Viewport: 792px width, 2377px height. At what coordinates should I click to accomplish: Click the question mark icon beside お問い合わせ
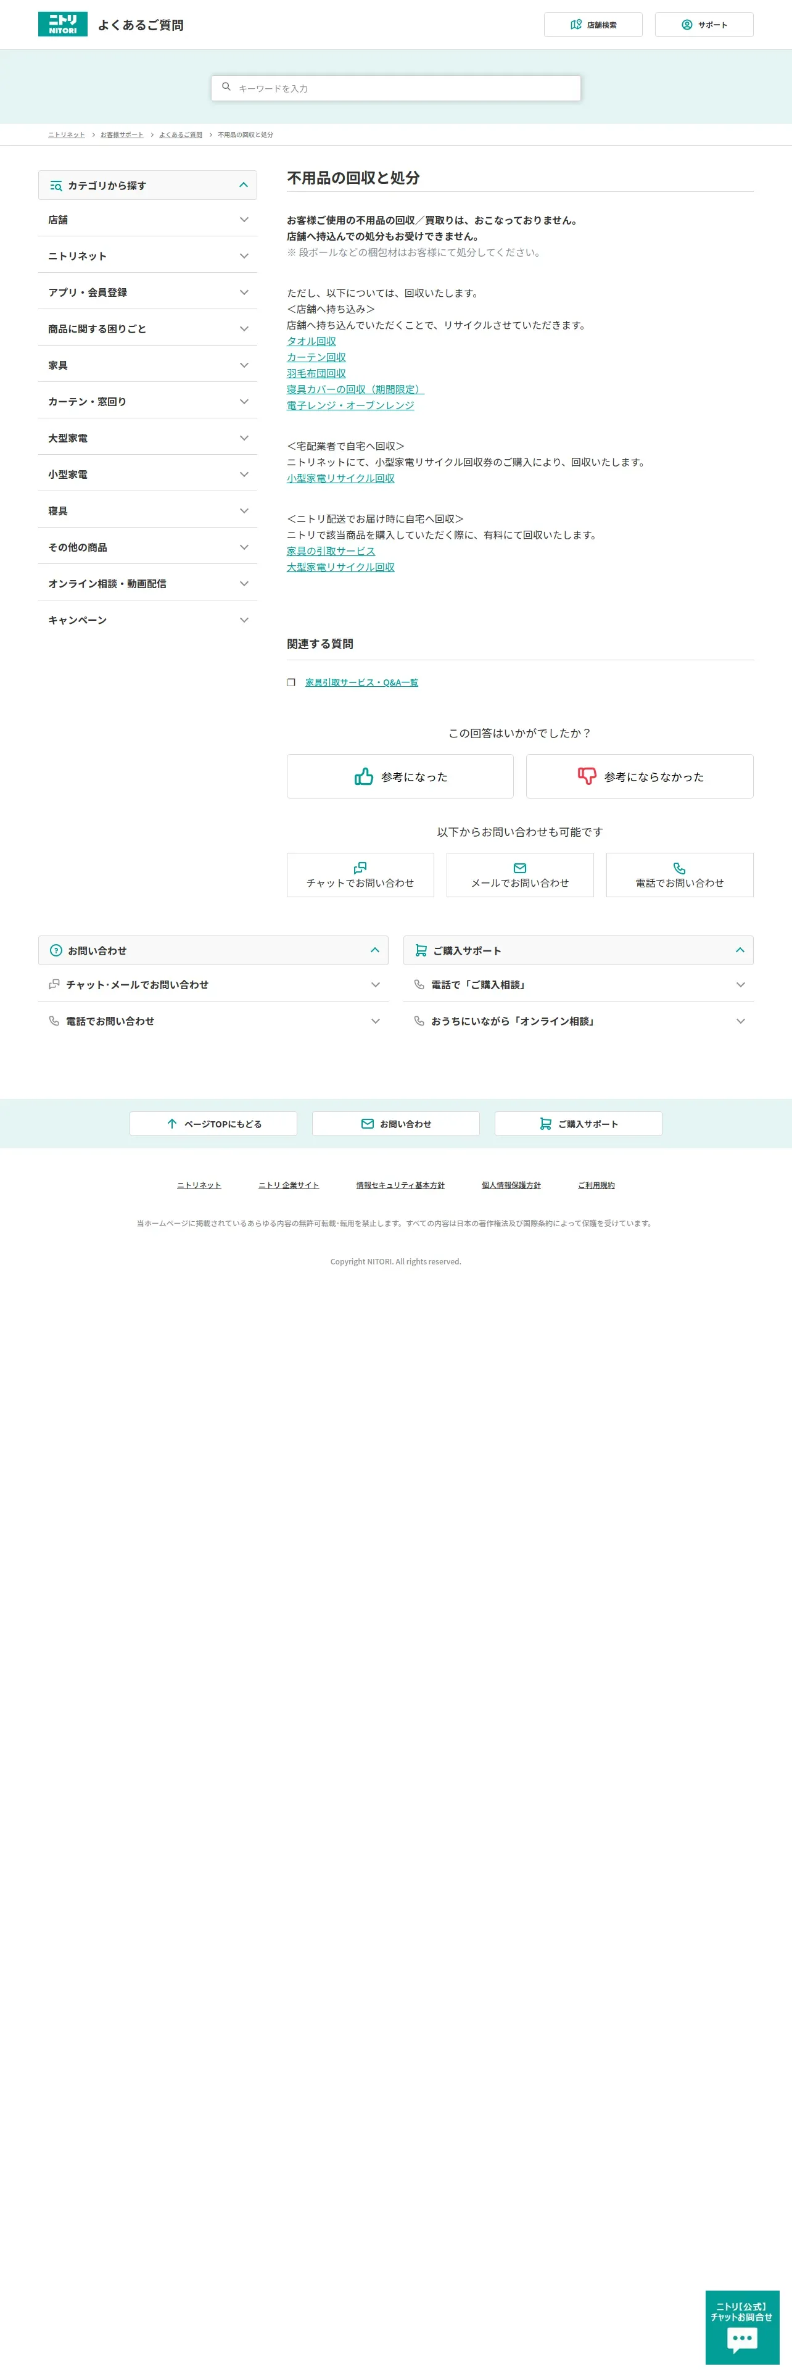tap(56, 950)
